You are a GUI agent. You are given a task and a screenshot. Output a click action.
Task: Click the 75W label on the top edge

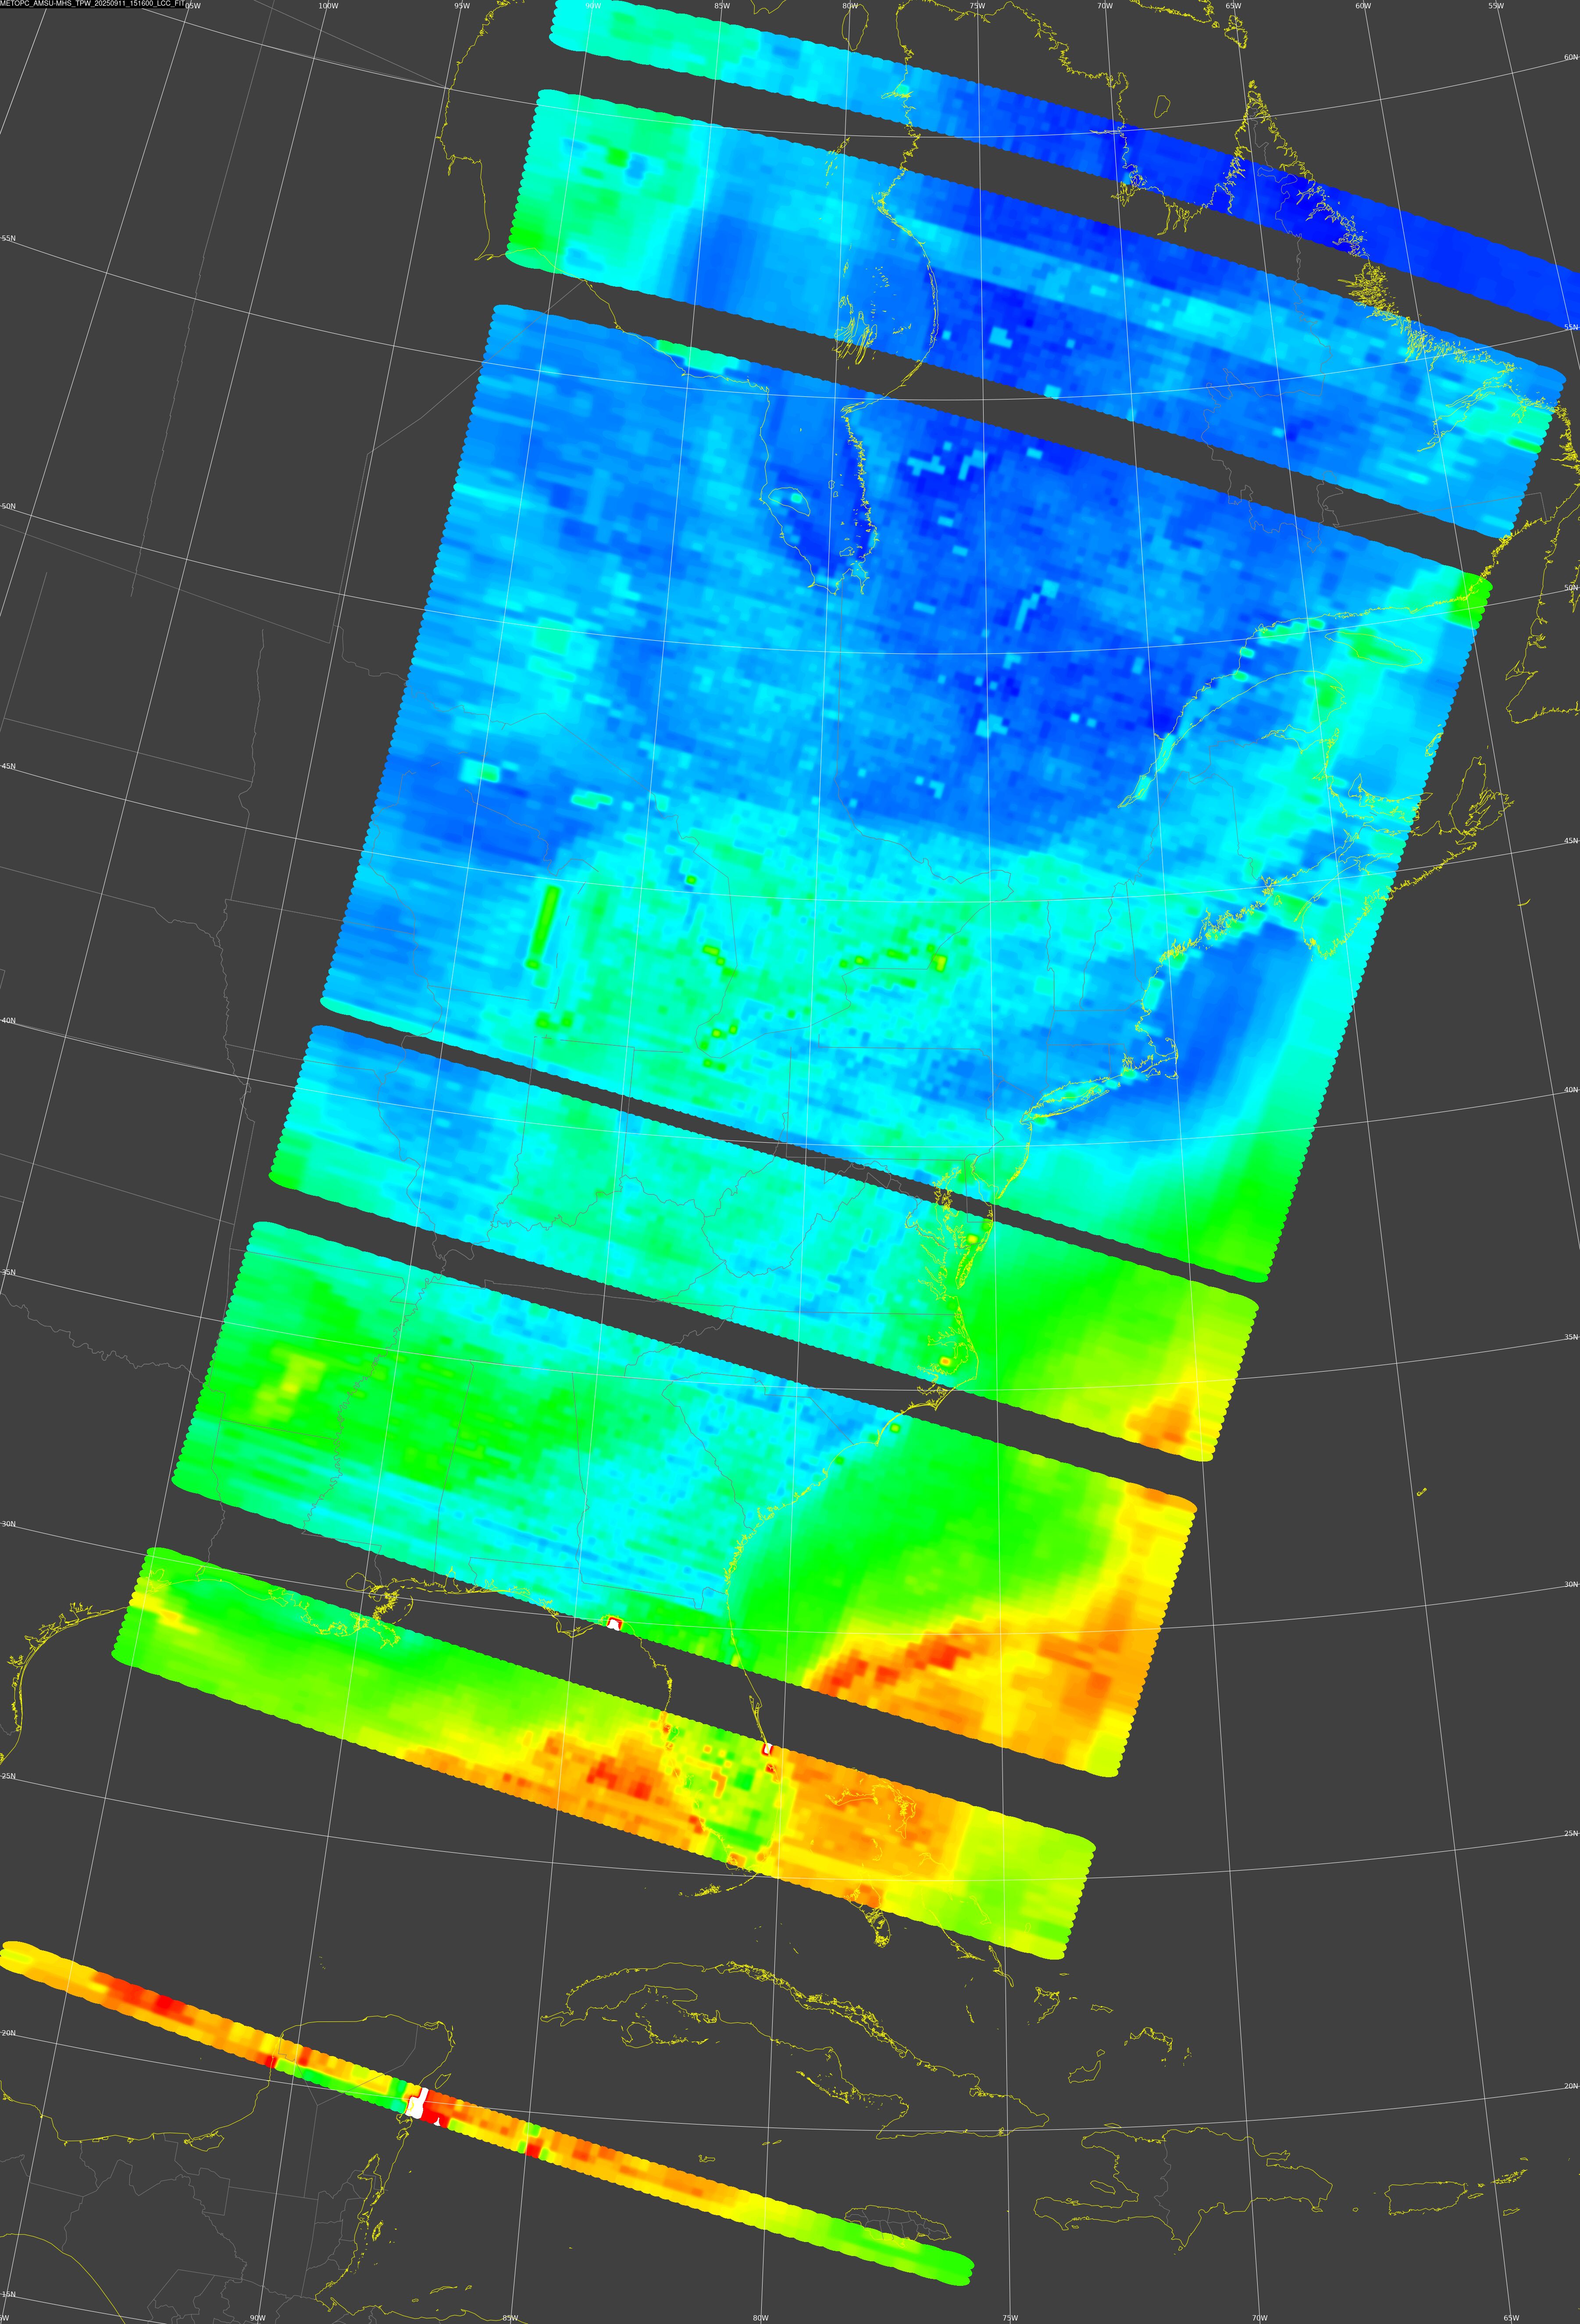[x=977, y=6]
